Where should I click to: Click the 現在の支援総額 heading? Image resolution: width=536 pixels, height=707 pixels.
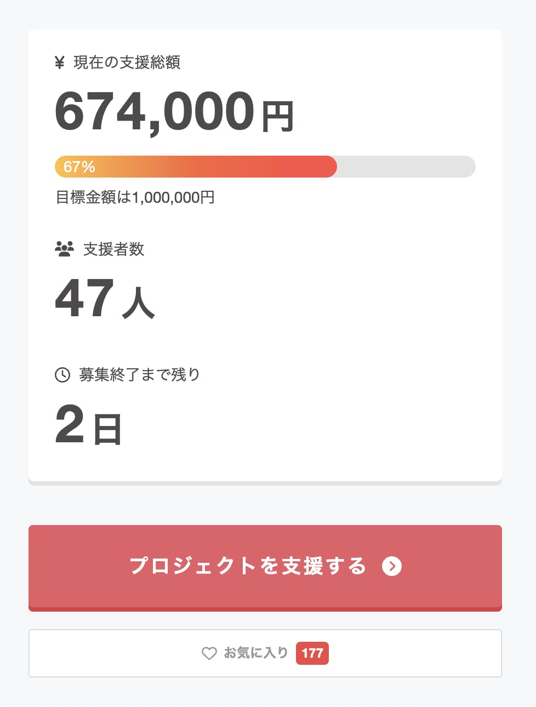tap(127, 63)
